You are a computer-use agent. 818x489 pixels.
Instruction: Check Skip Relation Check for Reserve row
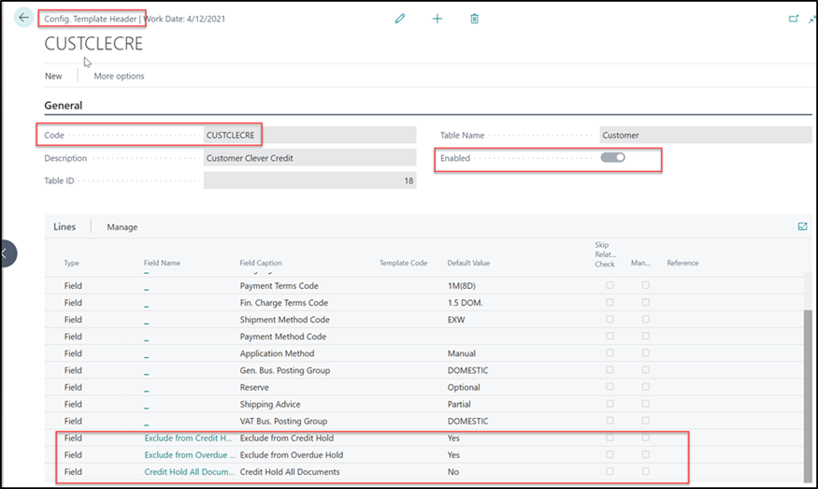point(610,387)
